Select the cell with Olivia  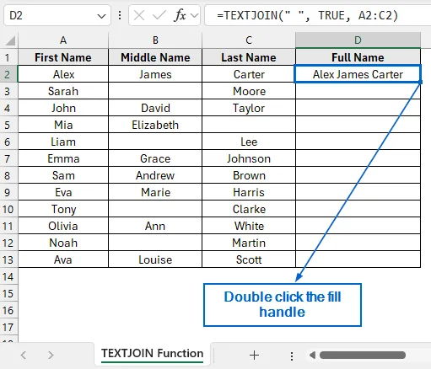pyautogui.click(x=63, y=226)
